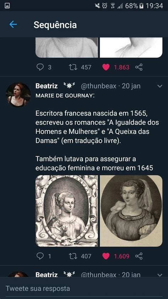Unlike the tweet with 1.609 likes

click(x=106, y=256)
